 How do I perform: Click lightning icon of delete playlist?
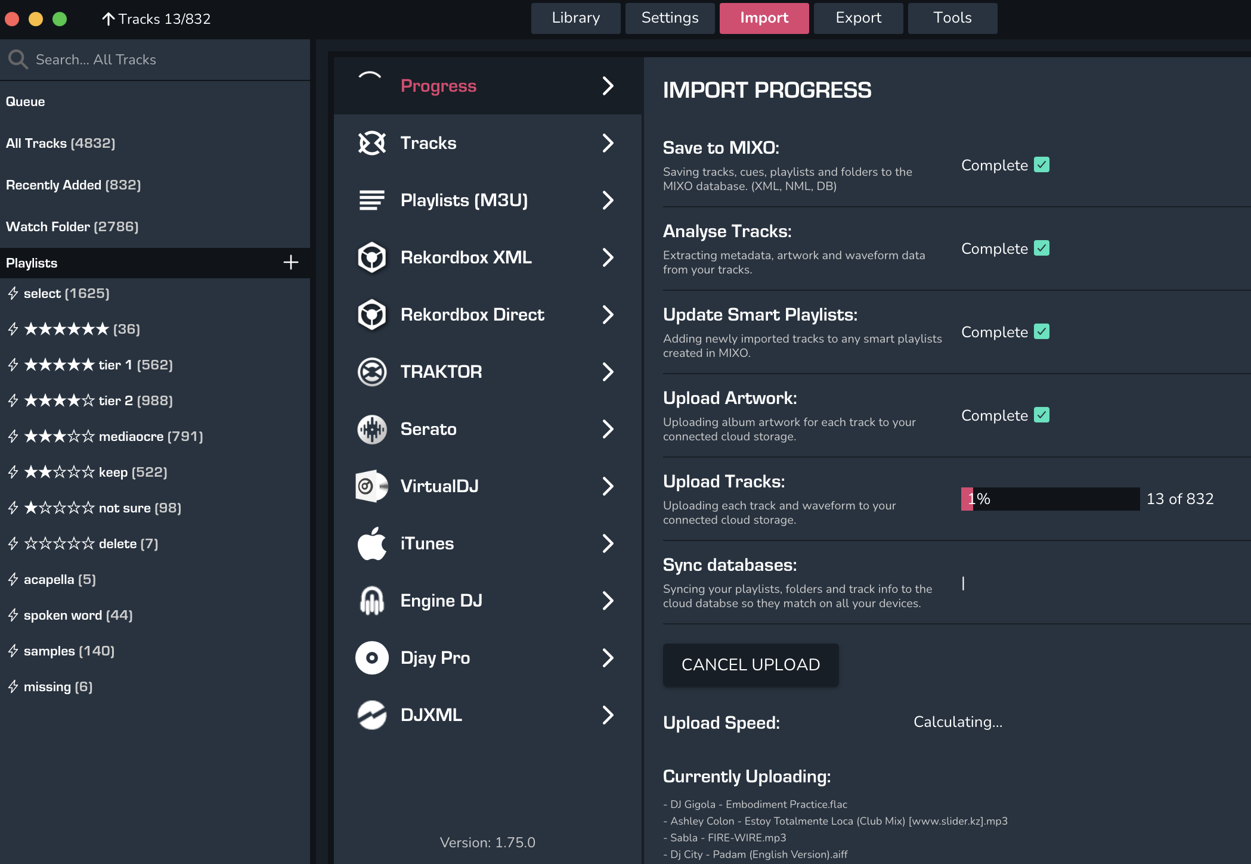[13, 543]
